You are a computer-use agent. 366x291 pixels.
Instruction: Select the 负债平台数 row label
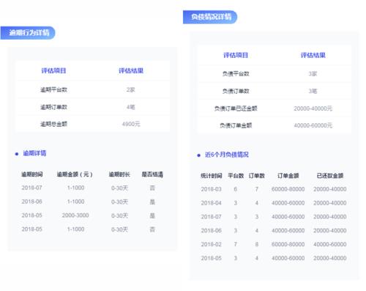point(236,74)
